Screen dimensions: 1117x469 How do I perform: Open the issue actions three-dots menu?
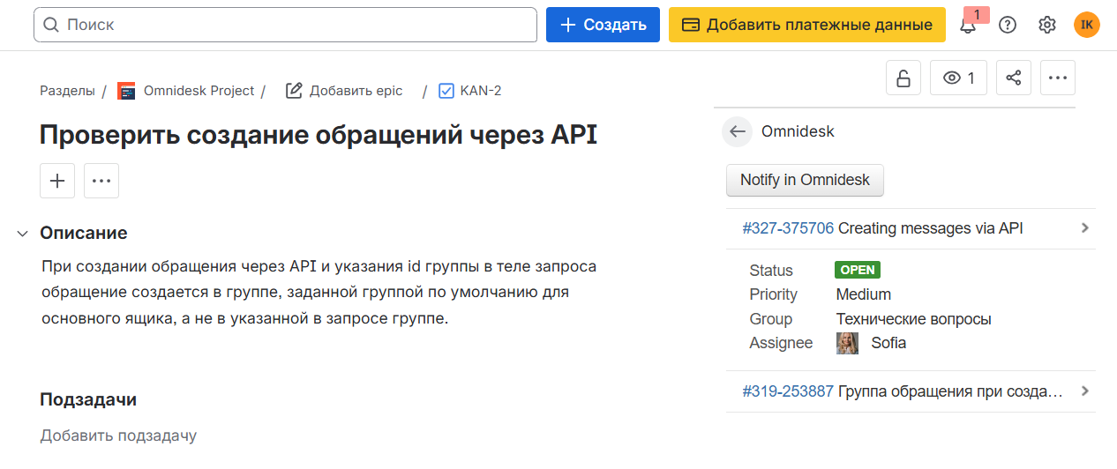1058,78
